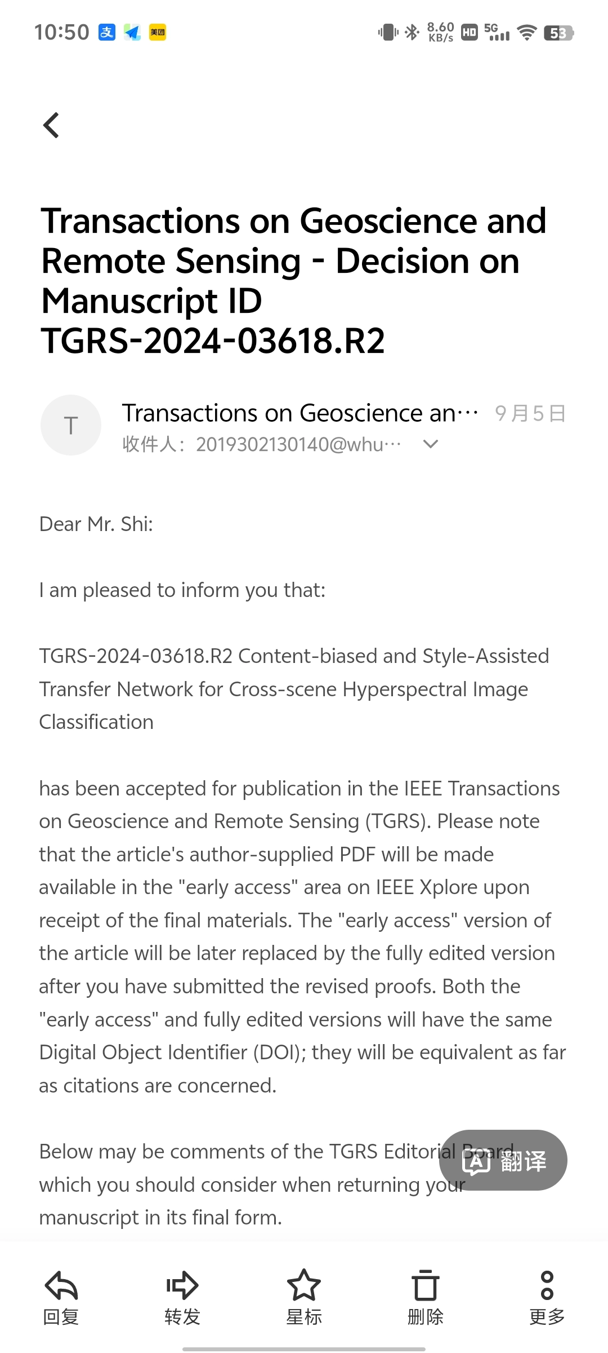This screenshot has height=1353, width=608.
Task: Tap the Meituan notification icon
Action: [x=158, y=33]
